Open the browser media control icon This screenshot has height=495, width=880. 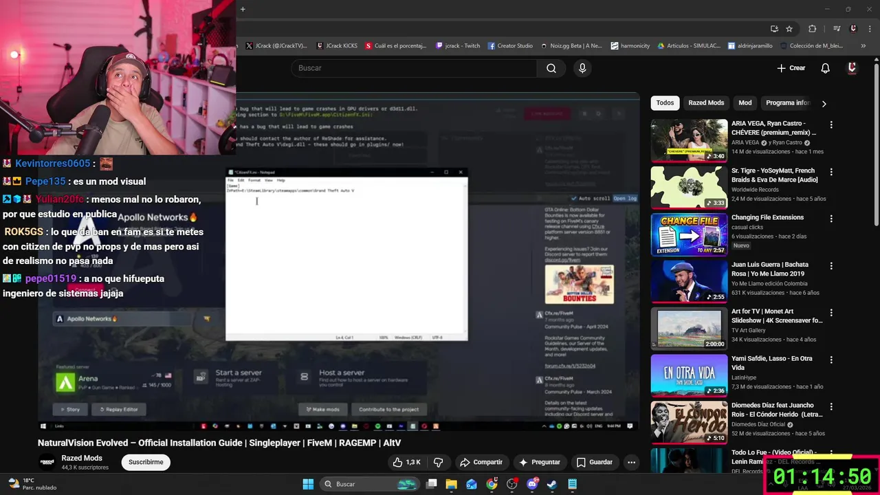point(837,29)
